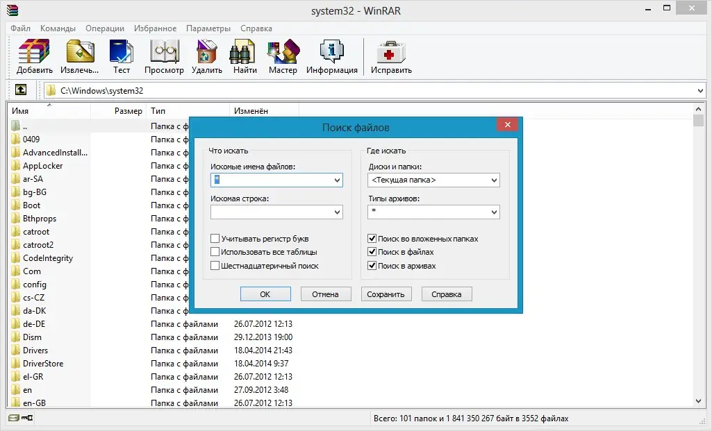The image size is (712, 431).
Task: Expand the address bar path dropdown
Action: [x=700, y=91]
